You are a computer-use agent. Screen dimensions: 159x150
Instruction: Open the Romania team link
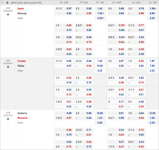pos(22,118)
